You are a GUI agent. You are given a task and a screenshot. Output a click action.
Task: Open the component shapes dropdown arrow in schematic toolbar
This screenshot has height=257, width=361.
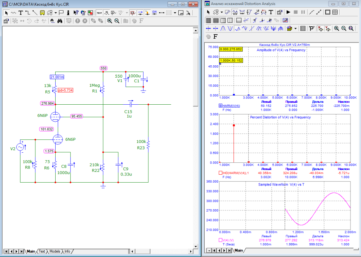[56, 13]
